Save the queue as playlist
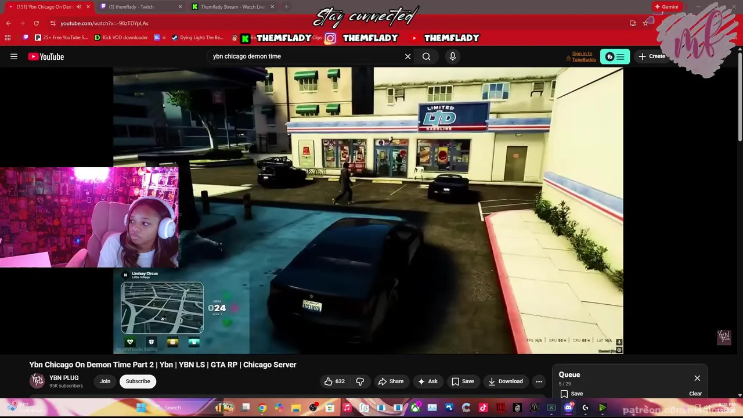Image resolution: width=743 pixels, height=418 pixels. pos(572,394)
